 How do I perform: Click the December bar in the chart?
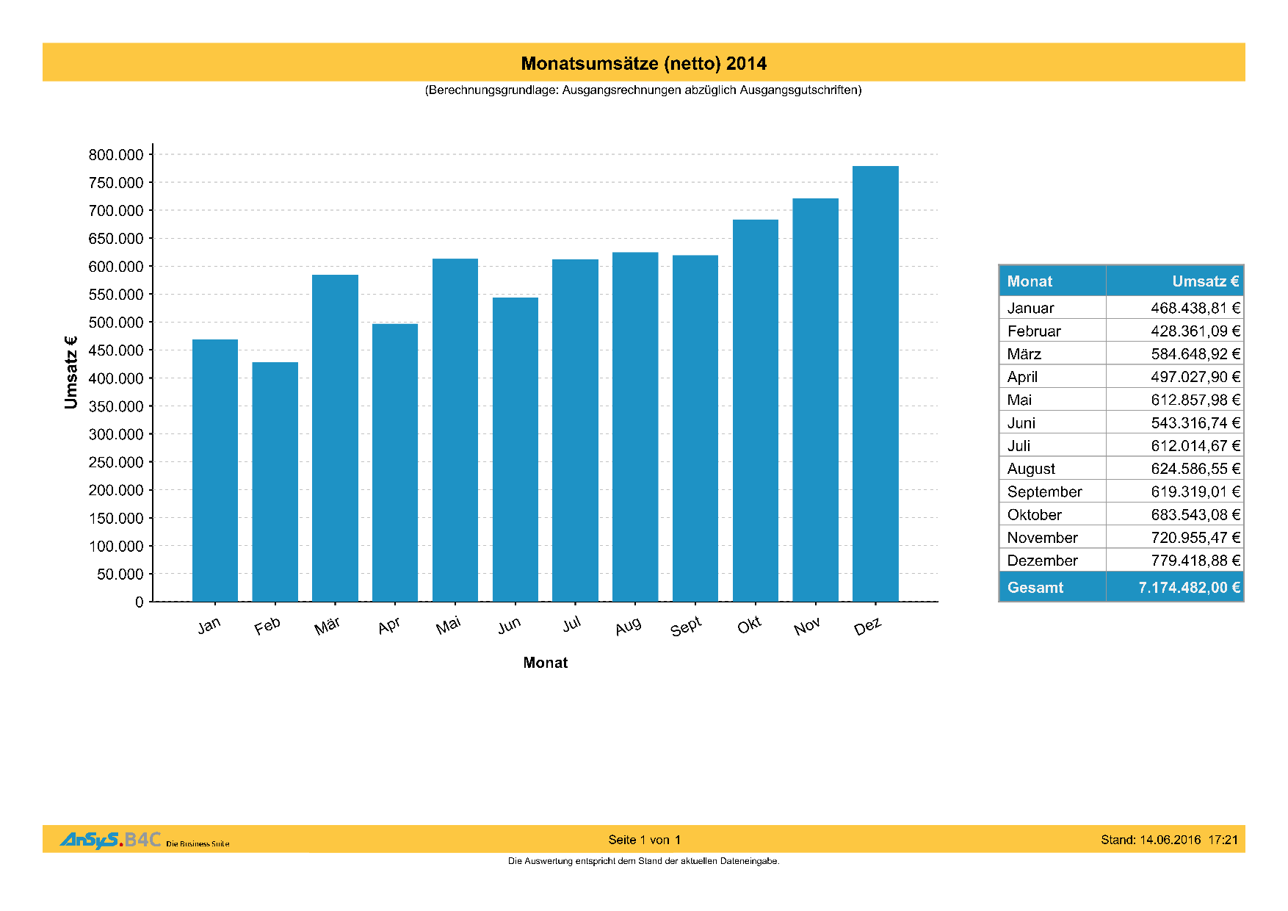coord(875,384)
